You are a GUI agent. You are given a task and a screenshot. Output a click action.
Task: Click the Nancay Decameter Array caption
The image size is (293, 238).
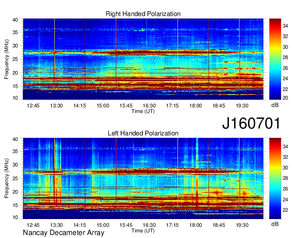pyautogui.click(x=63, y=233)
